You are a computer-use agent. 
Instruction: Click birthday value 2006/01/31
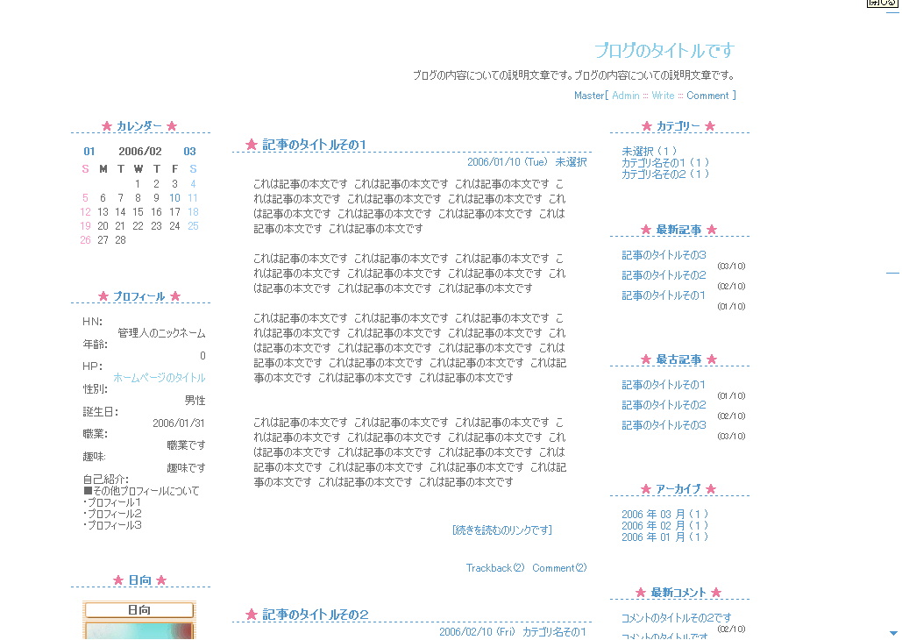point(178,423)
